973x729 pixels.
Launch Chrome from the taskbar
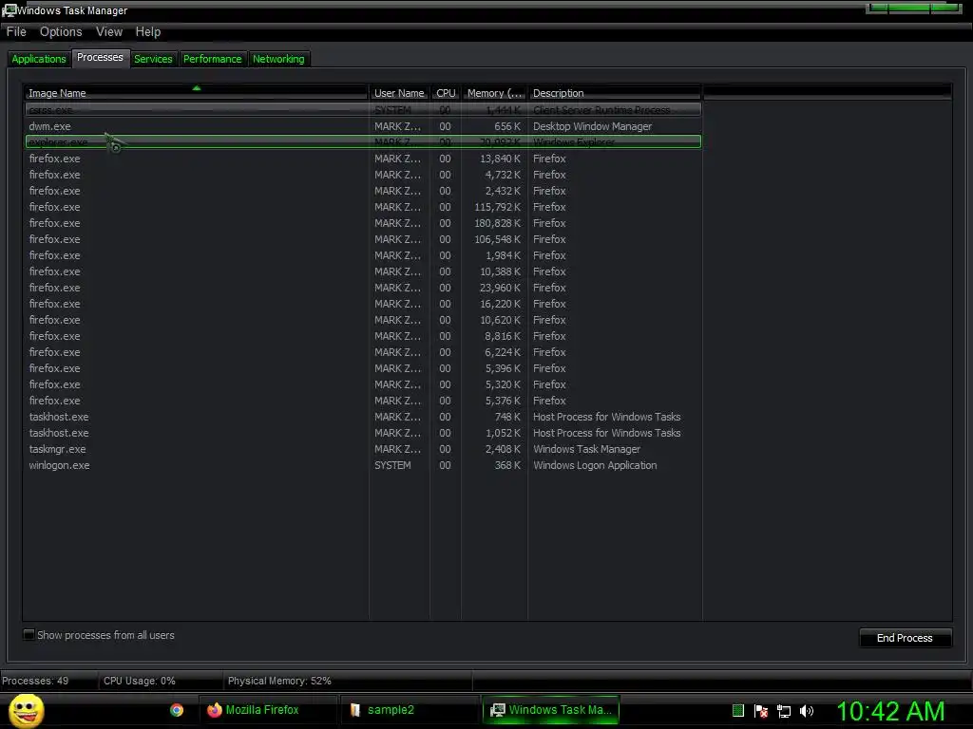[177, 710]
